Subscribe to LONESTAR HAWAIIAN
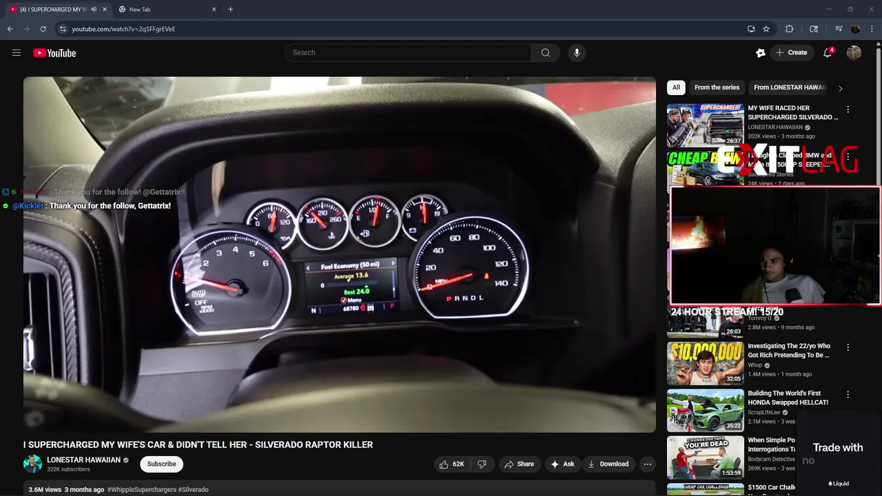Image resolution: width=882 pixels, height=496 pixels. (x=162, y=464)
